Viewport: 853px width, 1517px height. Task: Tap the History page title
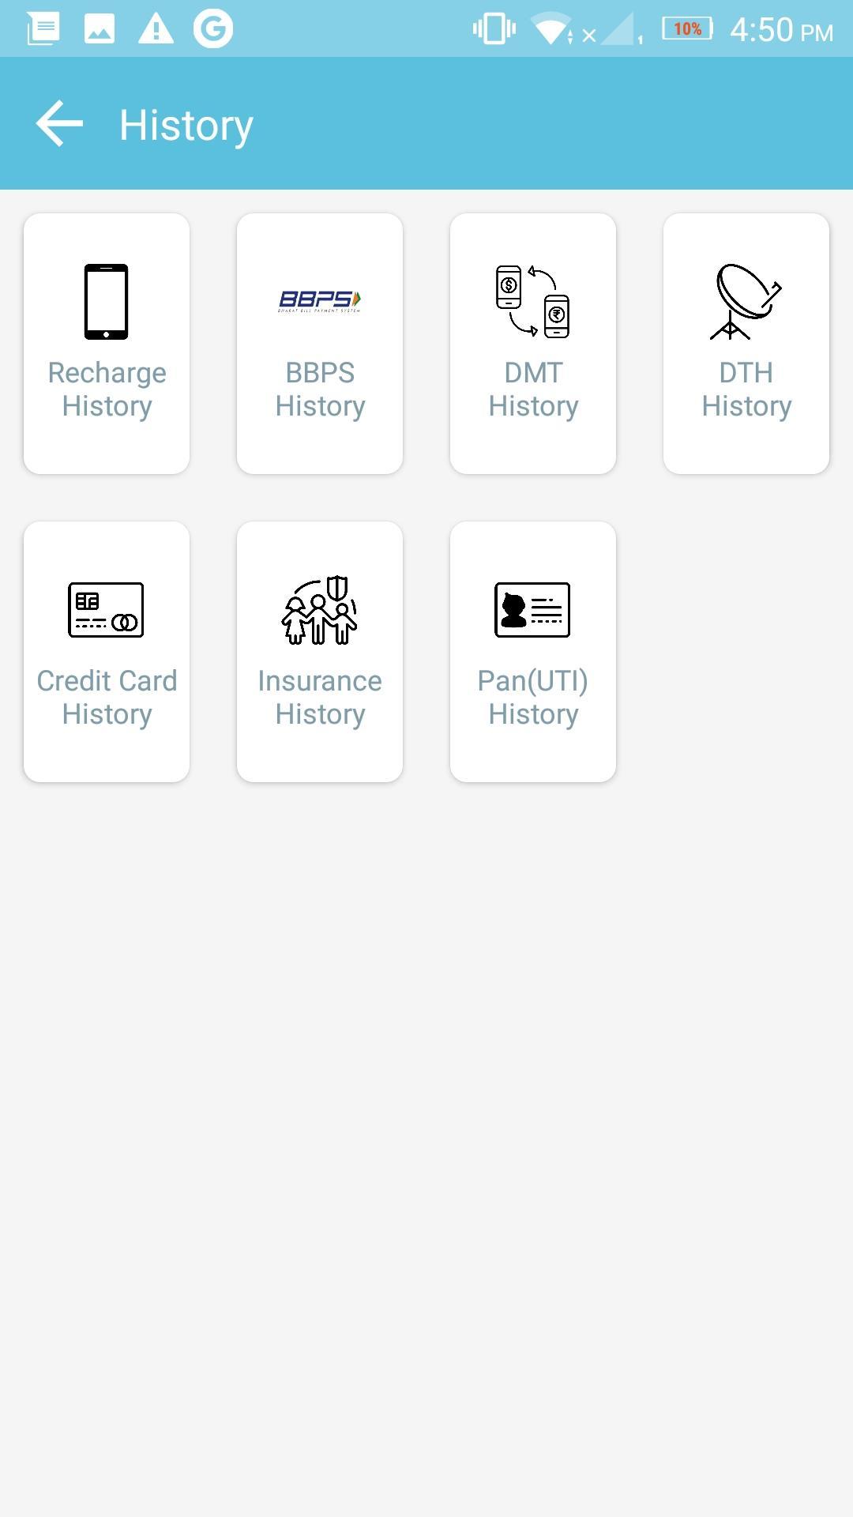pos(186,125)
